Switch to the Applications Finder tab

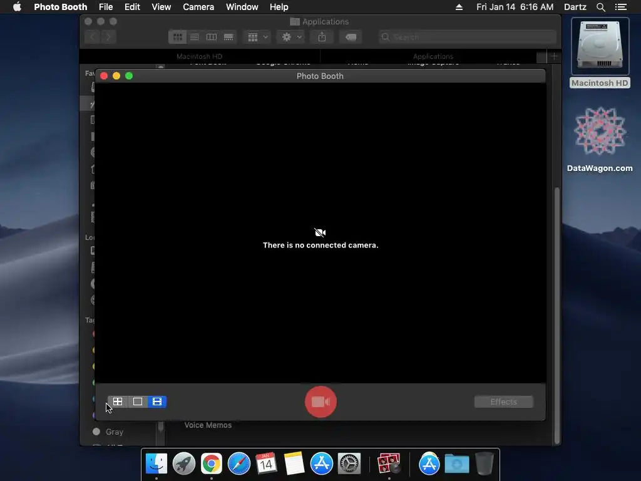pyautogui.click(x=433, y=56)
